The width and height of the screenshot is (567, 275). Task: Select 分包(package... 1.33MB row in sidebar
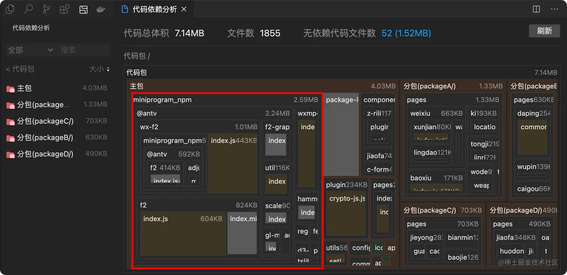pyautogui.click(x=57, y=105)
